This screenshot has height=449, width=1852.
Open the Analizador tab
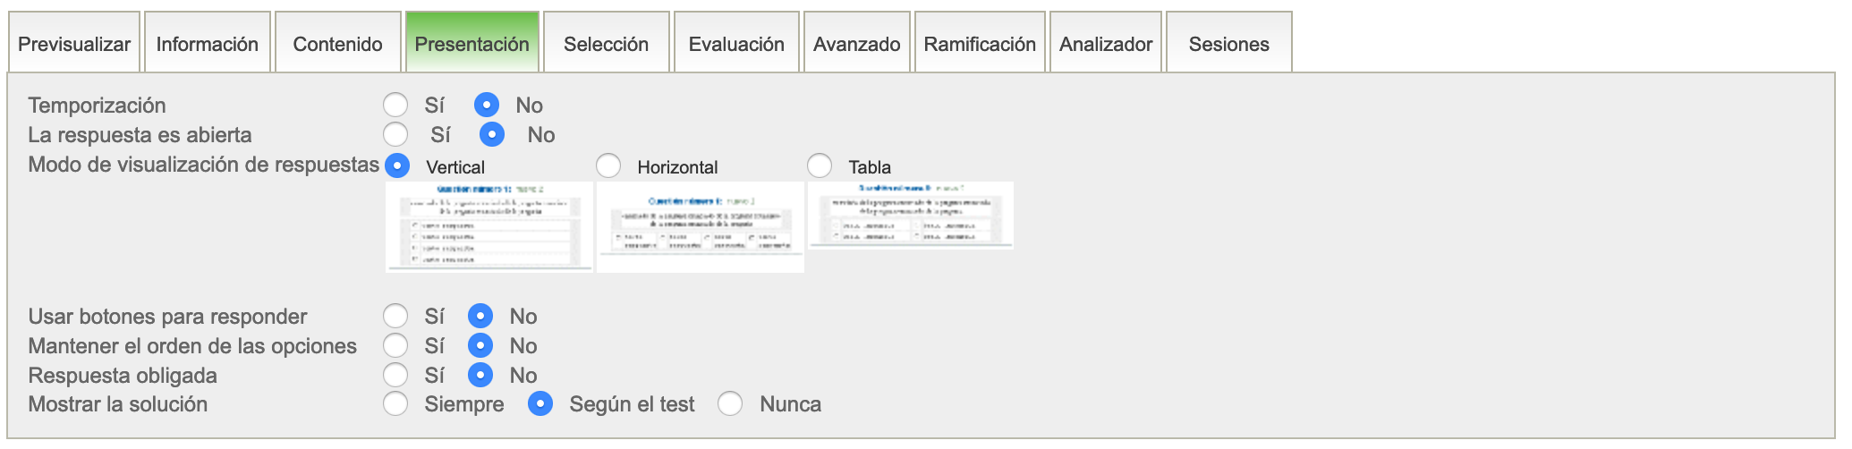1106,44
